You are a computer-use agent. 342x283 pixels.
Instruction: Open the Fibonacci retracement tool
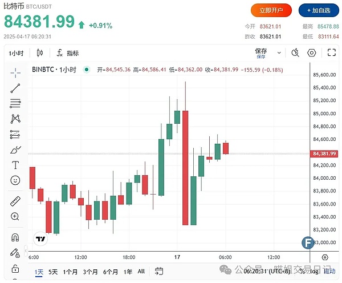[15, 104]
